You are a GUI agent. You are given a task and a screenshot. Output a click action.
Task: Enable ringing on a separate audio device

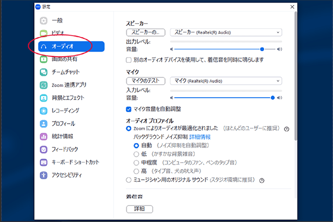pyautogui.click(x=128, y=60)
